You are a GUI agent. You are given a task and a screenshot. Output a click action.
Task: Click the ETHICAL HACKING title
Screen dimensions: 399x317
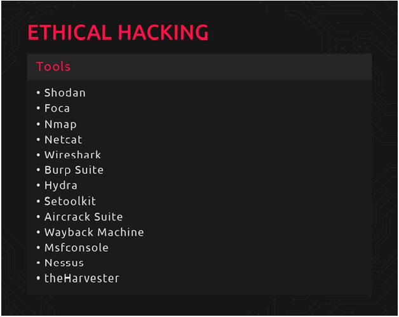pyautogui.click(x=118, y=32)
